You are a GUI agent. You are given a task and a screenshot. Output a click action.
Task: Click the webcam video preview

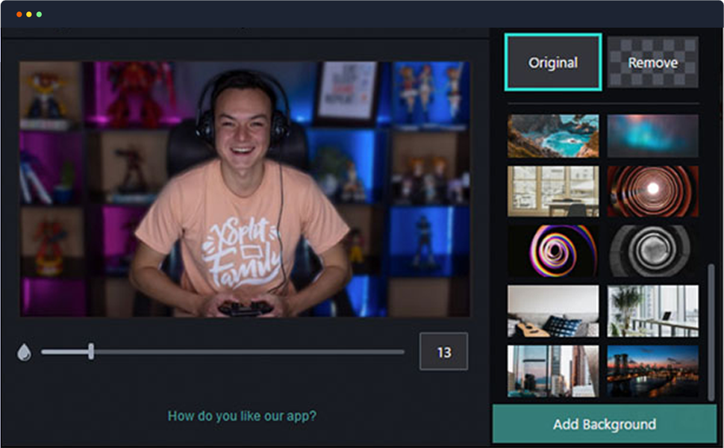tap(245, 188)
